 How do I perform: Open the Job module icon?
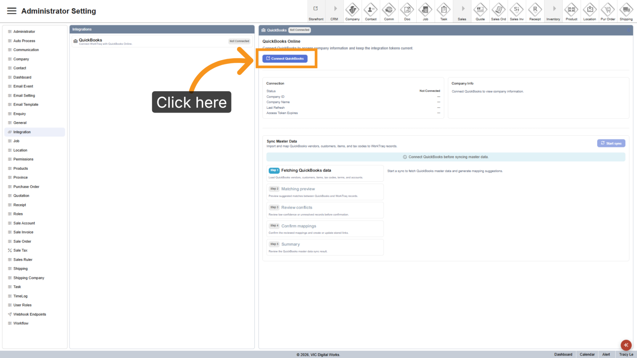click(425, 11)
